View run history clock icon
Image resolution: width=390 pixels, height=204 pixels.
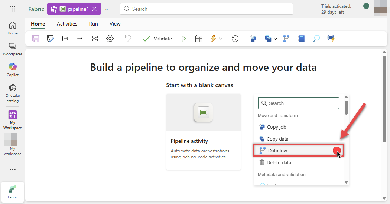point(235,39)
